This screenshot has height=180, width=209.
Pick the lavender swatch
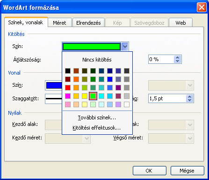pos(118,104)
